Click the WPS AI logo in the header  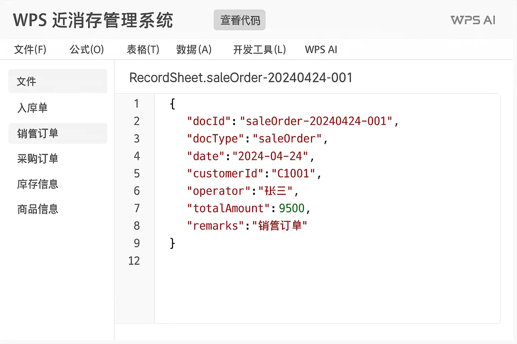[473, 20]
